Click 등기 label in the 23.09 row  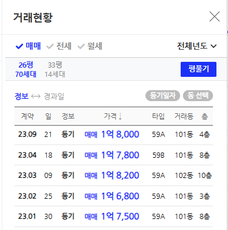68,134
